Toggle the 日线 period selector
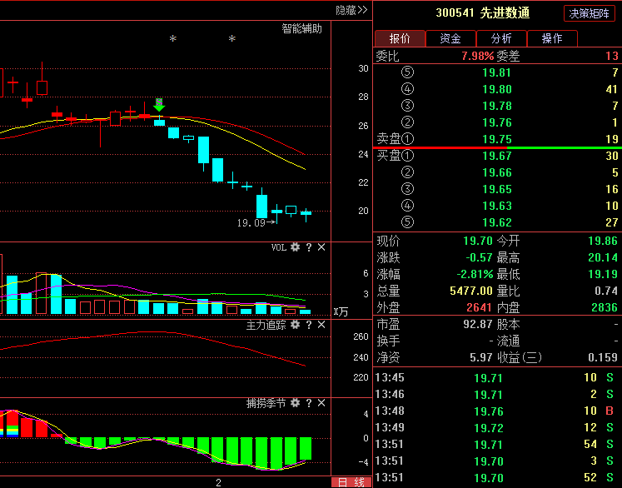This screenshot has height=488, width=622. click(351, 482)
